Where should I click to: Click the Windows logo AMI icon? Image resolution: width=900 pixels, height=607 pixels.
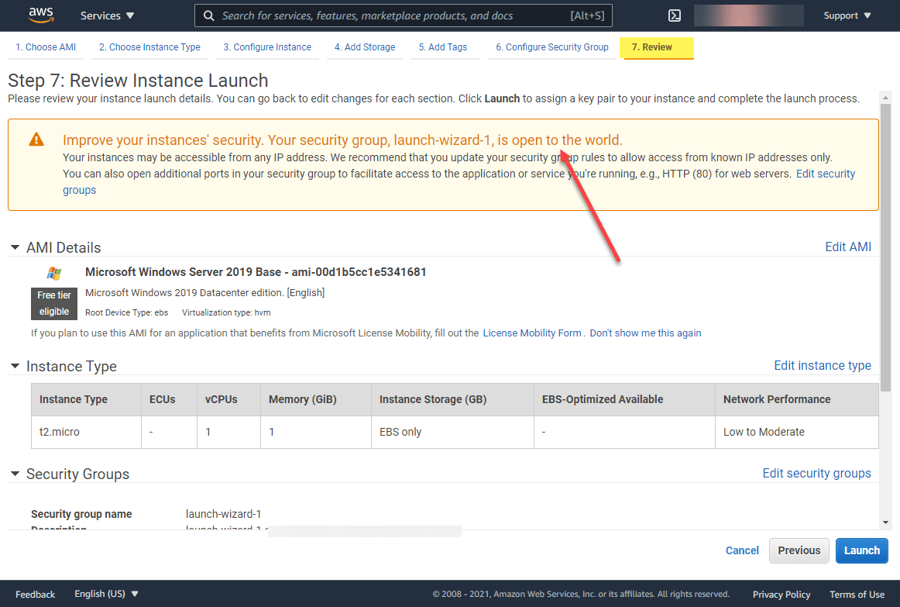tap(54, 274)
